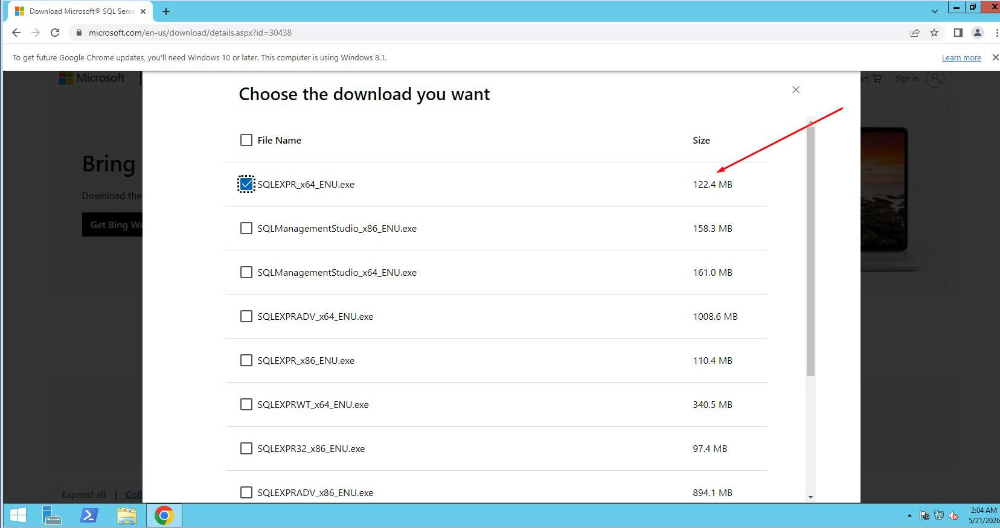The width and height of the screenshot is (1000, 528).
Task: Dismiss the Chrome update notification bar
Action: pos(995,57)
